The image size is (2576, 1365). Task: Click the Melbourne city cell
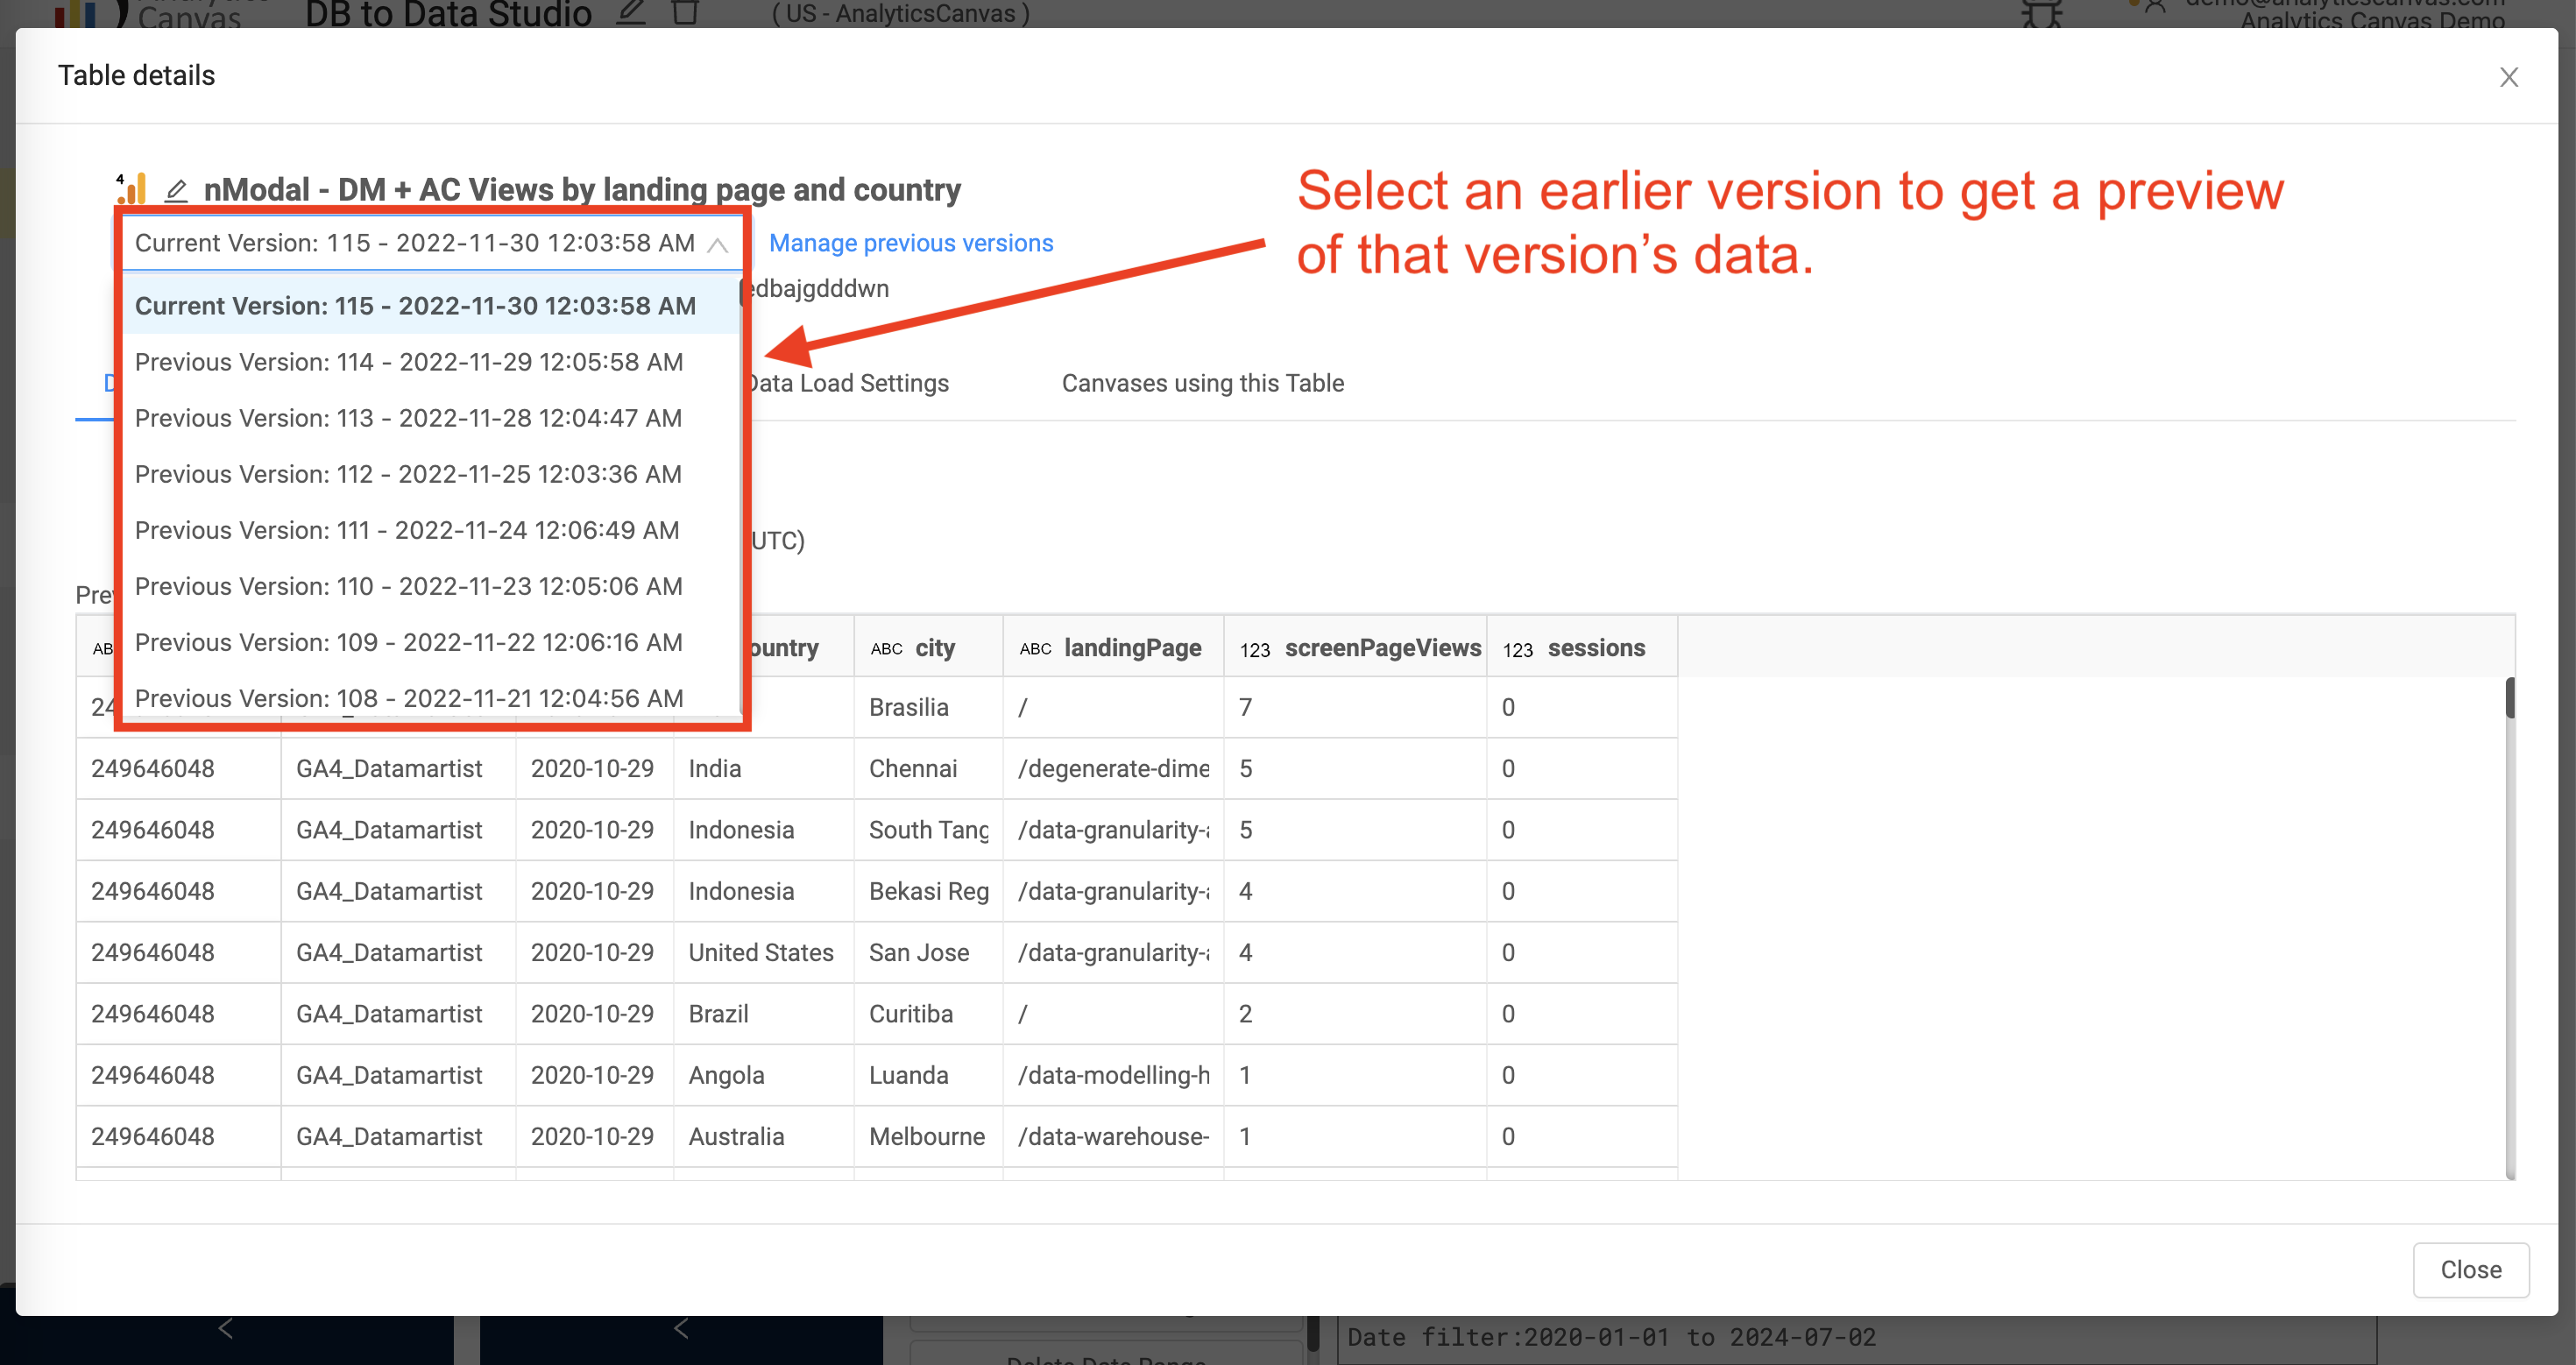coord(928,1137)
